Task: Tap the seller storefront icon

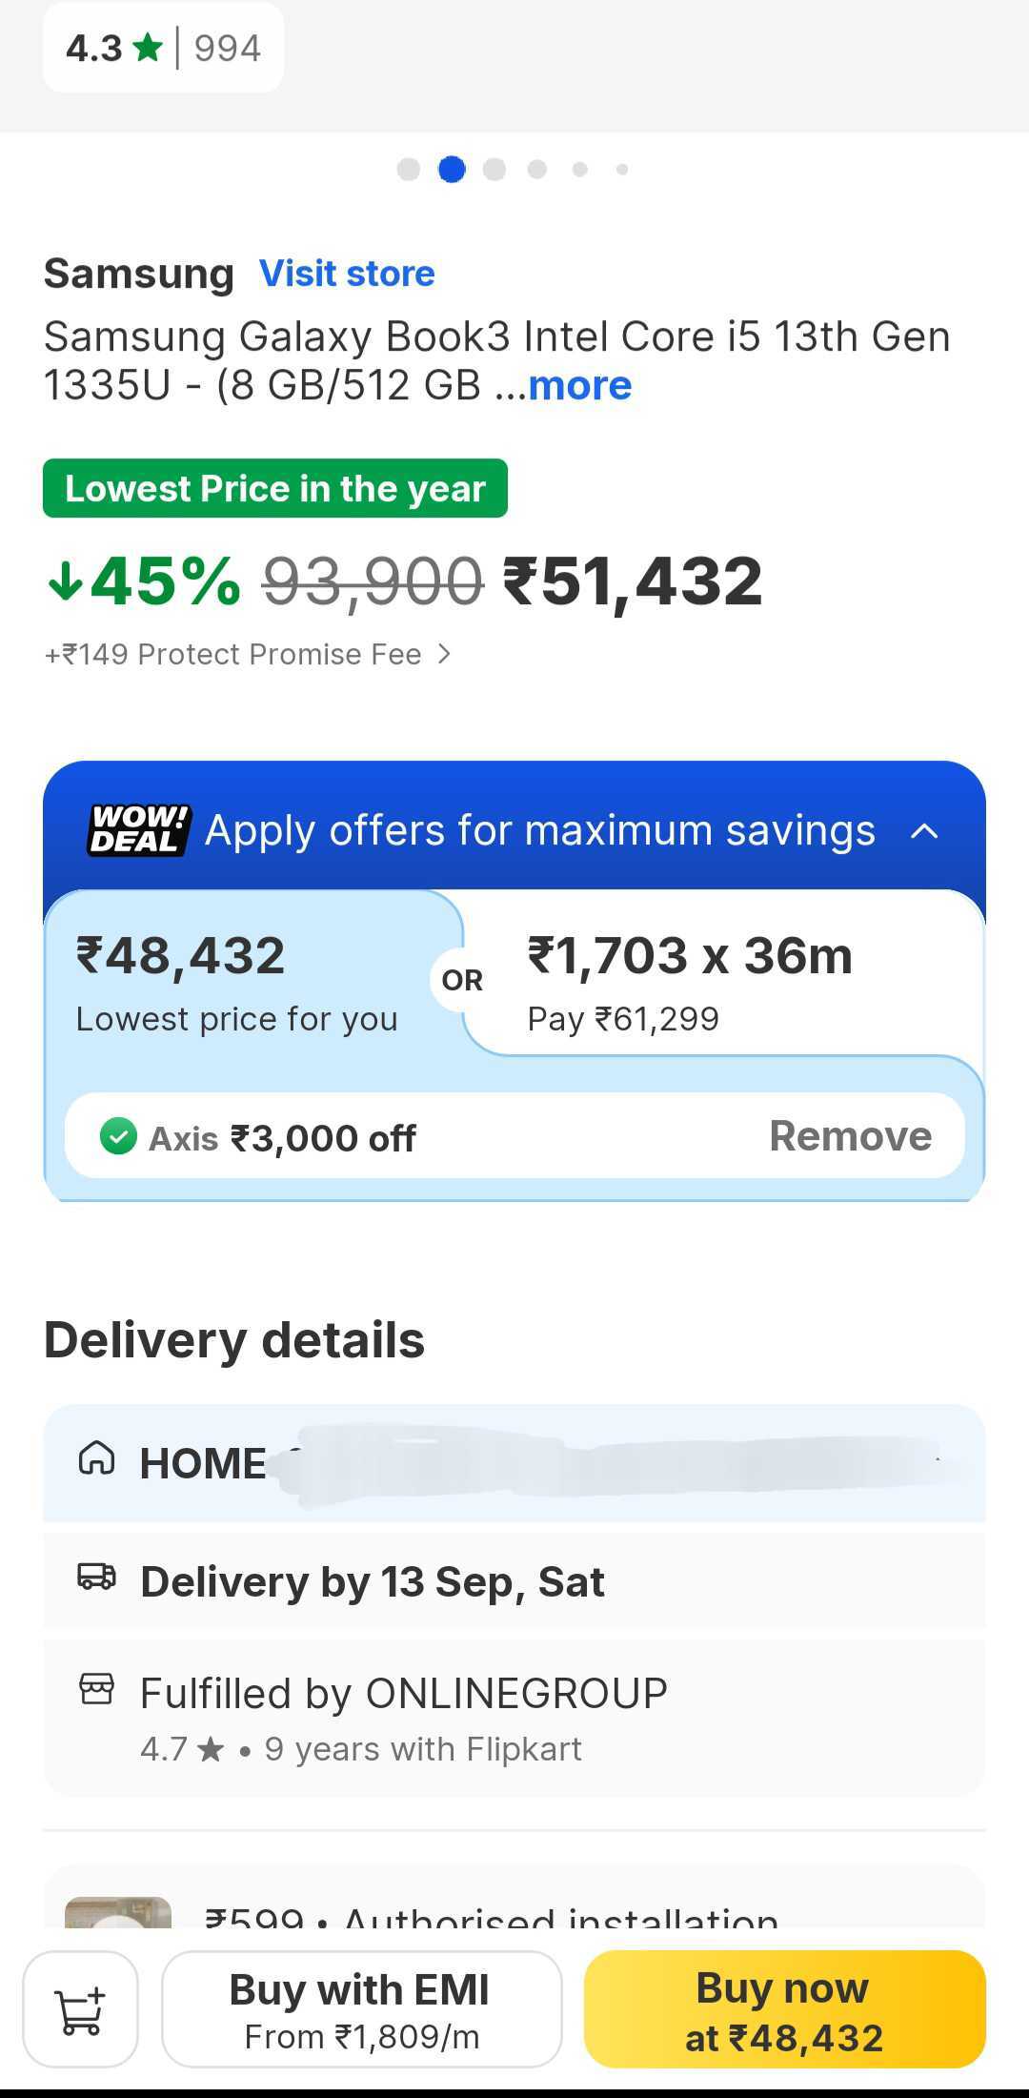Action: click(96, 1689)
